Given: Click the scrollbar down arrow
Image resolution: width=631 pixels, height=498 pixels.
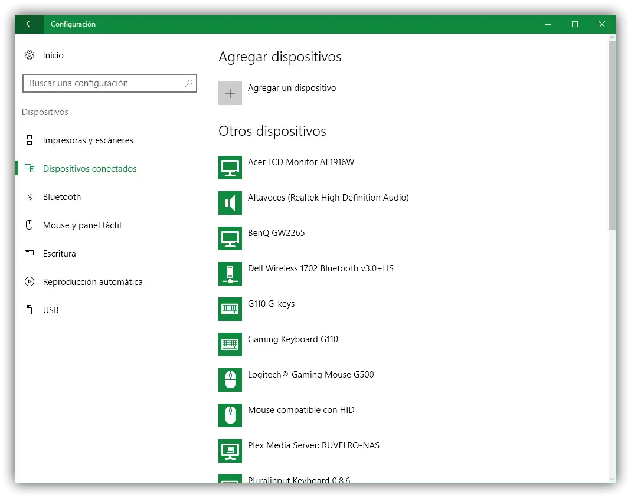Looking at the screenshot, I should 612,479.
